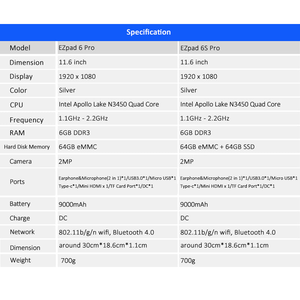This screenshot has height=300, width=300.
Task: Select the Ports row label
Action: (17, 182)
